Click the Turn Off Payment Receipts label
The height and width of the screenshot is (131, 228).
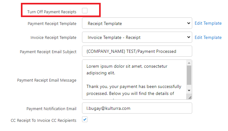52,12
